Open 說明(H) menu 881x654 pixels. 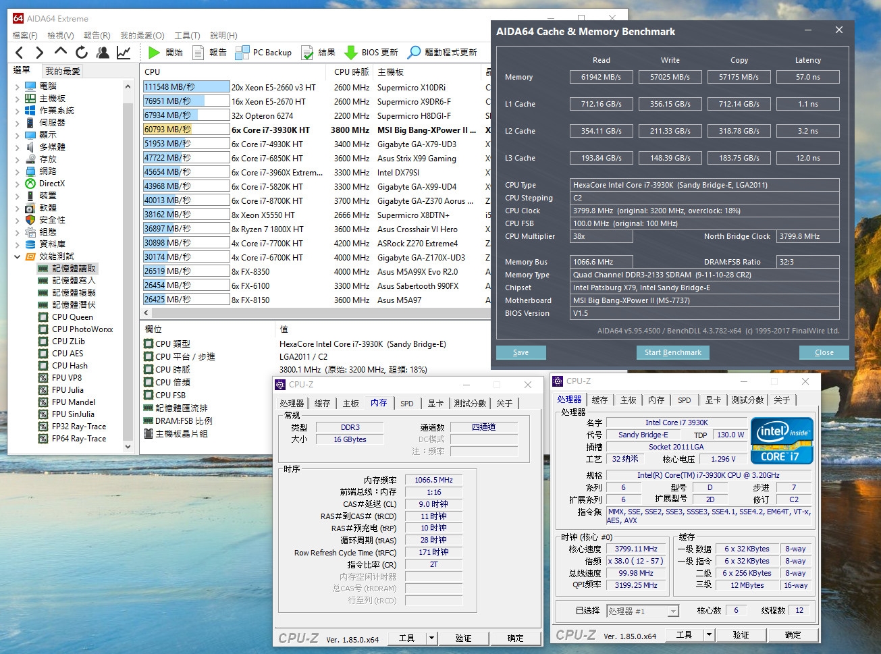223,36
